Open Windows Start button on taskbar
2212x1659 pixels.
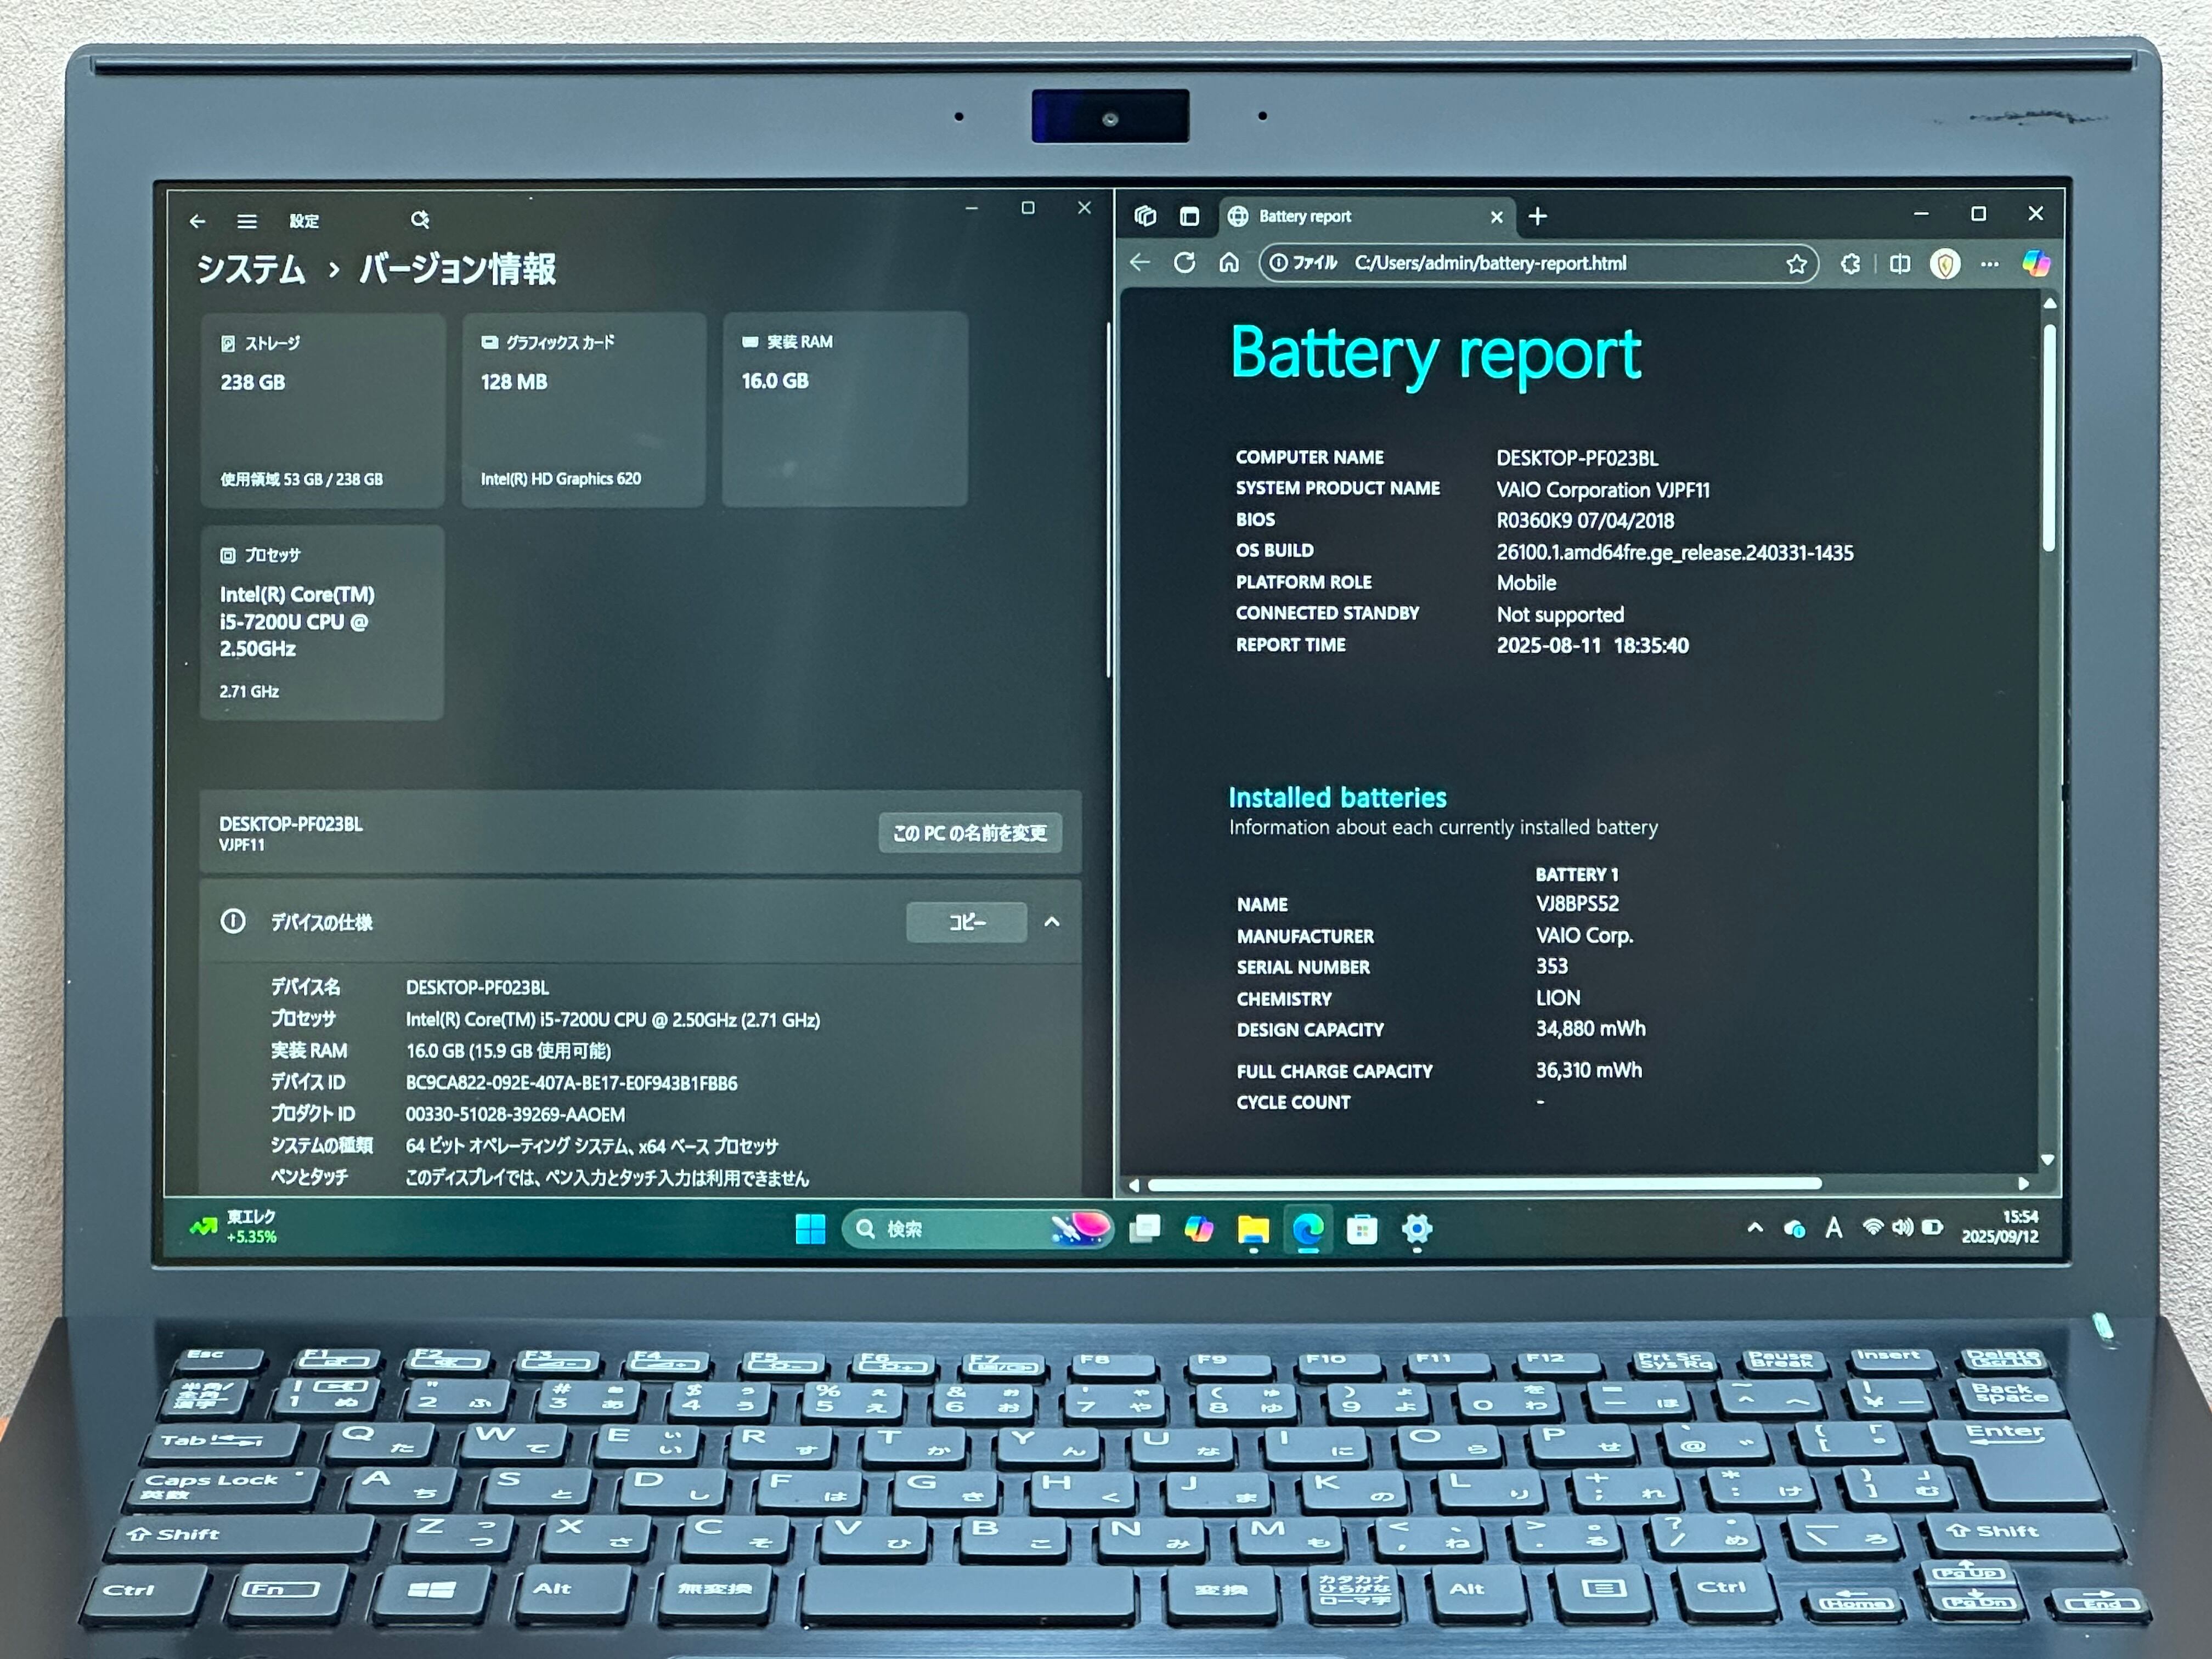click(810, 1229)
